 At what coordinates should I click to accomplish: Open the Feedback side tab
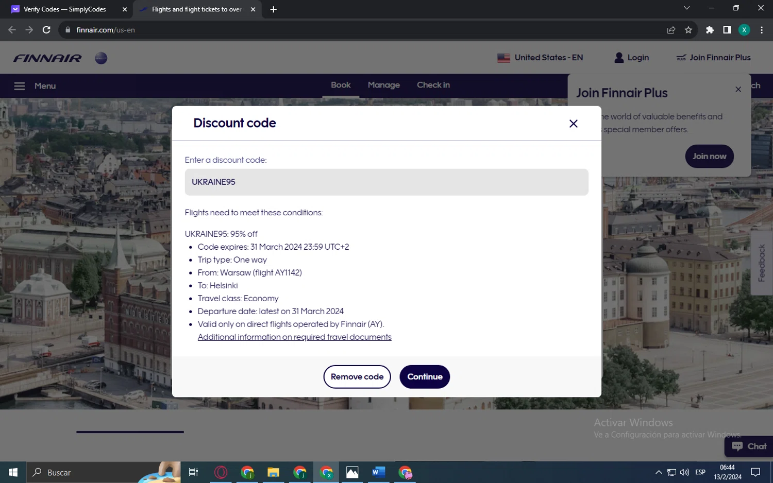(761, 263)
